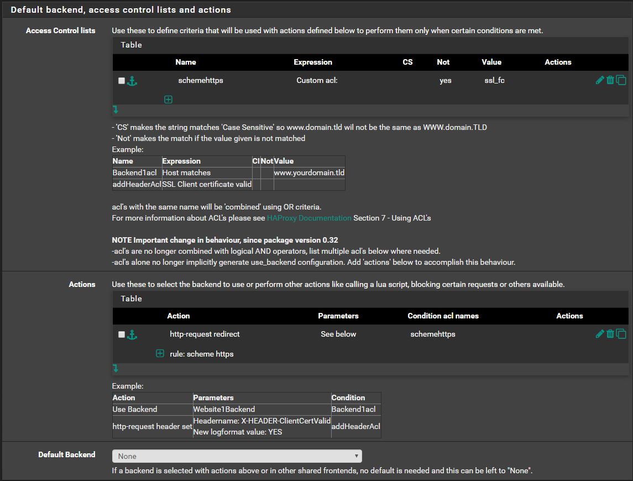This screenshot has height=481, width=633.
Task: Toggle the plus expander beside rule: scheme https
Action: pos(160,353)
